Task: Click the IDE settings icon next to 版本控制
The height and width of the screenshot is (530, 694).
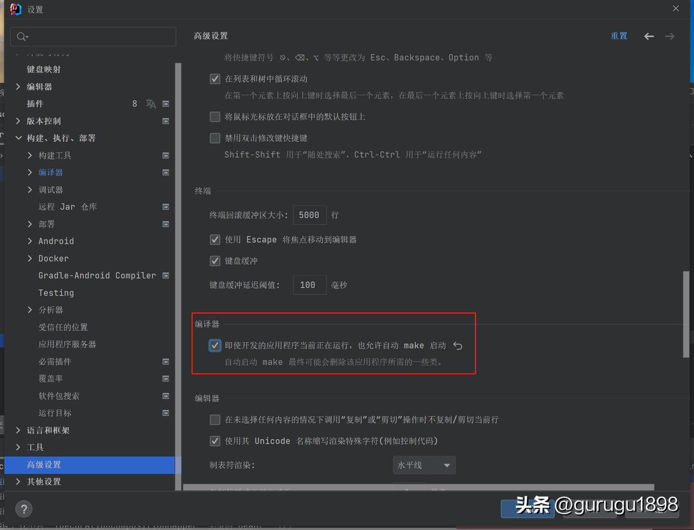Action: point(165,121)
